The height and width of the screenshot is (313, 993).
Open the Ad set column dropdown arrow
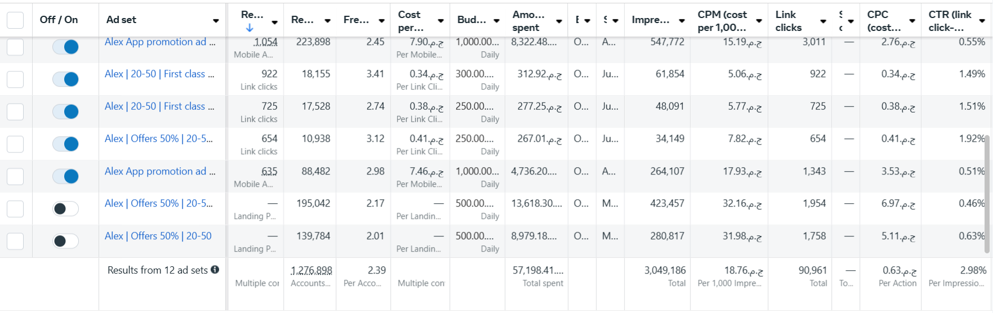(x=216, y=21)
